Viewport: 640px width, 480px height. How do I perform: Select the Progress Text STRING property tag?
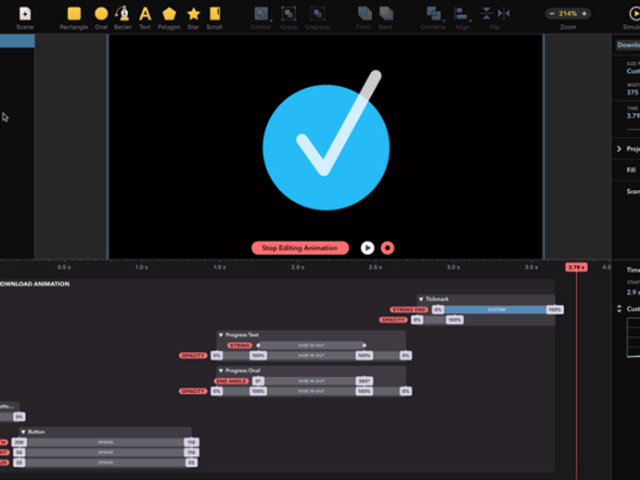(239, 346)
